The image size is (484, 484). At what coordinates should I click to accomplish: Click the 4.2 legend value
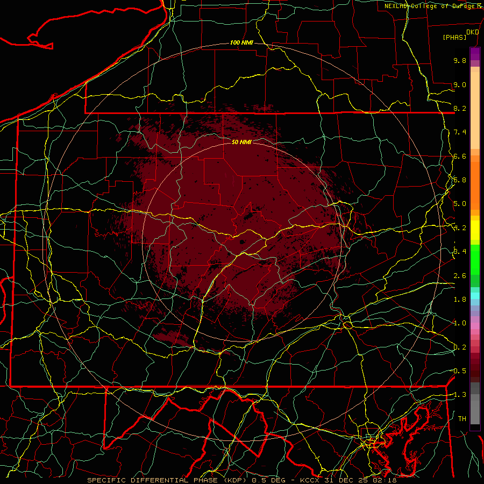(x=460, y=228)
